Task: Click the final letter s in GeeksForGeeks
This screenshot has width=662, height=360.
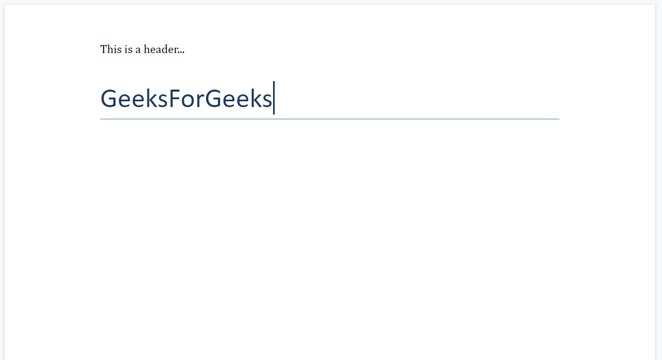Action: (x=267, y=101)
